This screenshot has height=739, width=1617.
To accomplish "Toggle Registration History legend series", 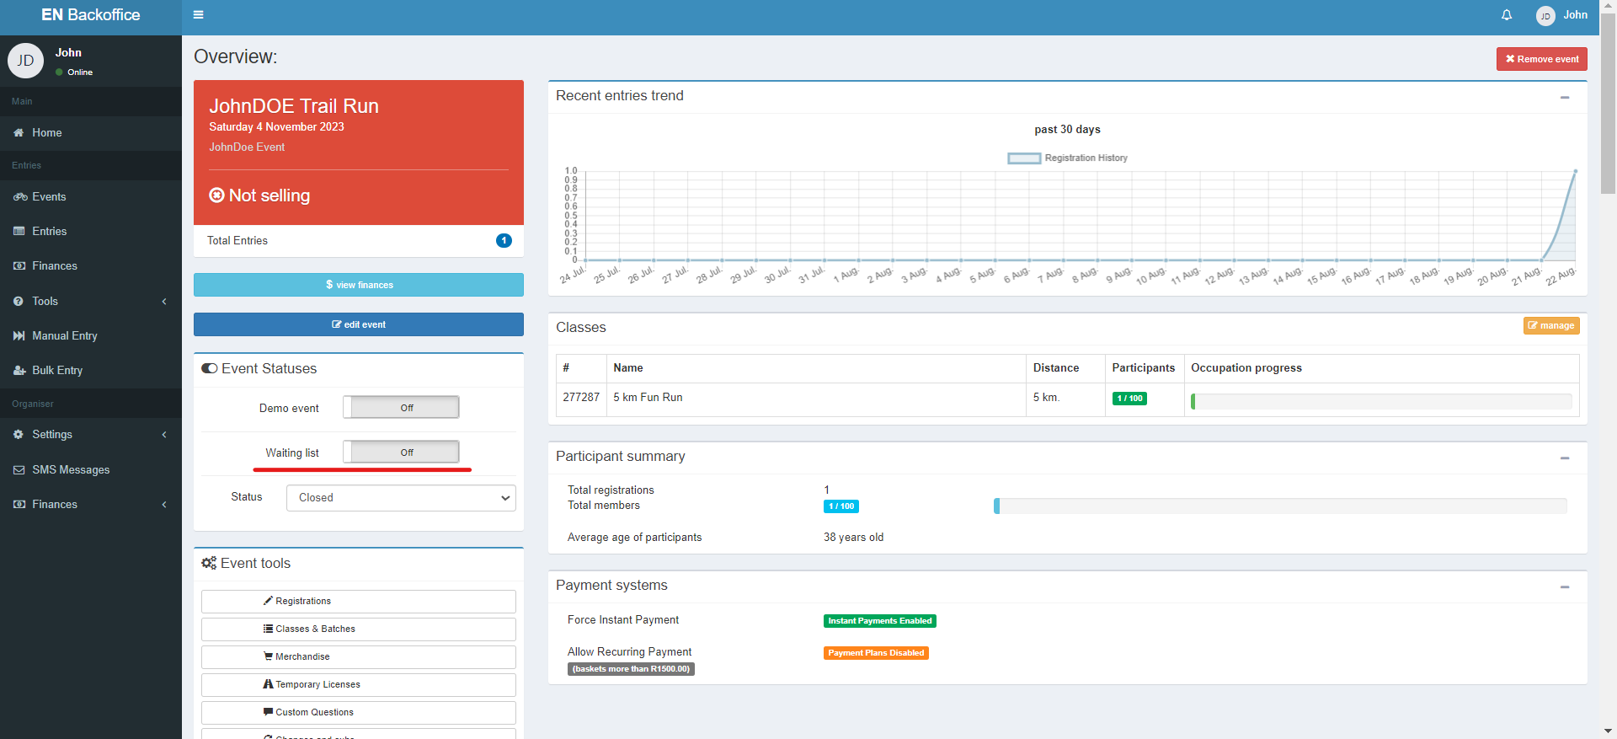I will (x=1067, y=158).
